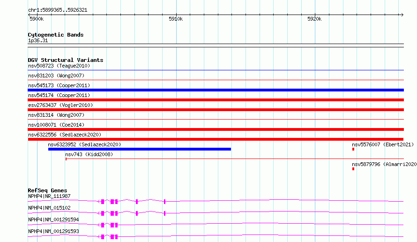Click the first exon block of NM_001291593
The height and width of the screenshot is (242, 417).
(x=103, y=237)
